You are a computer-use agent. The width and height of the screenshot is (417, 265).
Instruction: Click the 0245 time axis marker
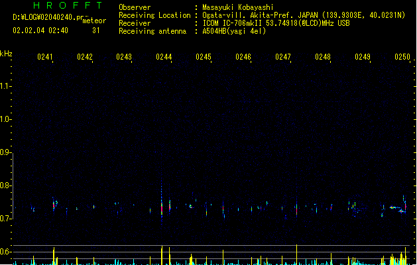(x=204, y=57)
